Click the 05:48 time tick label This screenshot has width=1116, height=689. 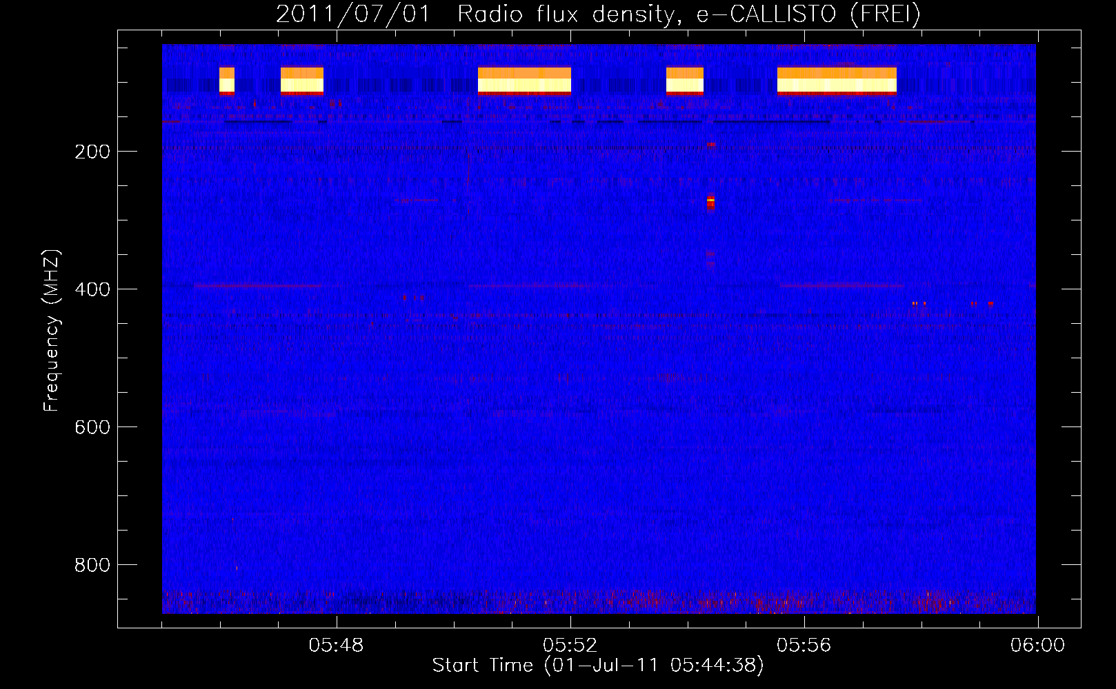[336, 646]
